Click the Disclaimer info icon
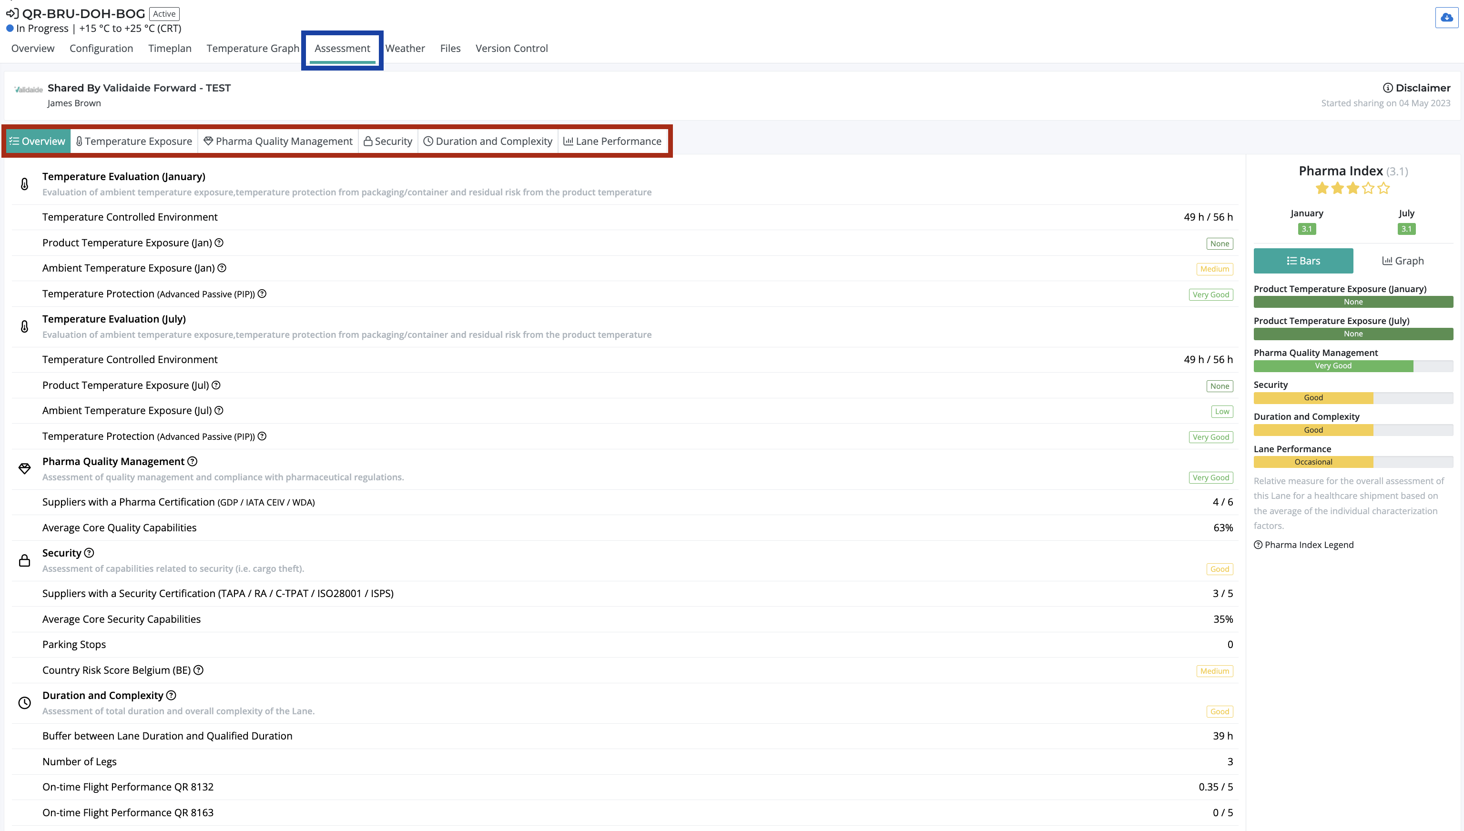The height and width of the screenshot is (831, 1464). pyautogui.click(x=1388, y=88)
